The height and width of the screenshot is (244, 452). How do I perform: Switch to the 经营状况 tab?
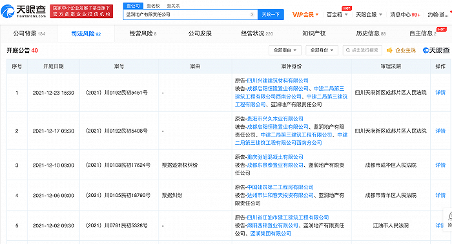pyautogui.click(x=257, y=33)
